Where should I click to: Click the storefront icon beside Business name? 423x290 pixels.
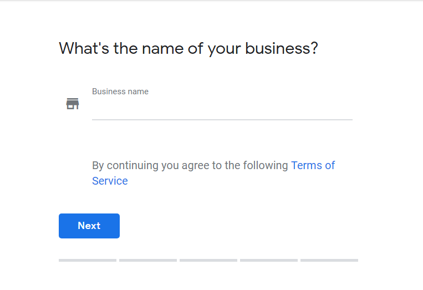(73, 104)
